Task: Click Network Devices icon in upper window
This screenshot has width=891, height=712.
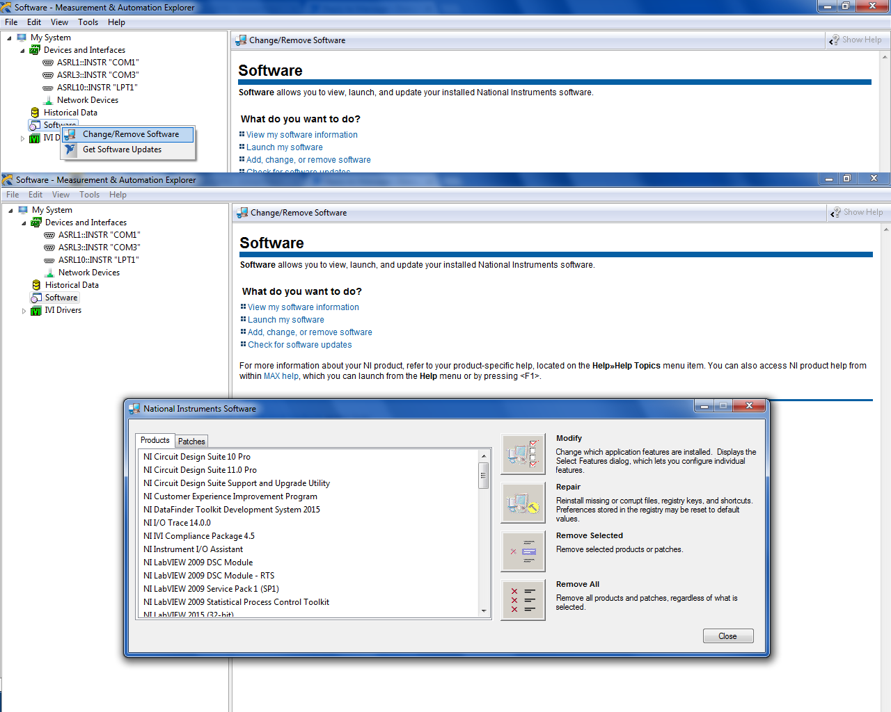Action: 48,100
